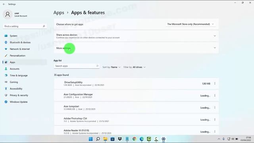This screenshot has width=254, height=143.
Task: Open options menu for Adobe Reader XI
Action: coord(215,131)
